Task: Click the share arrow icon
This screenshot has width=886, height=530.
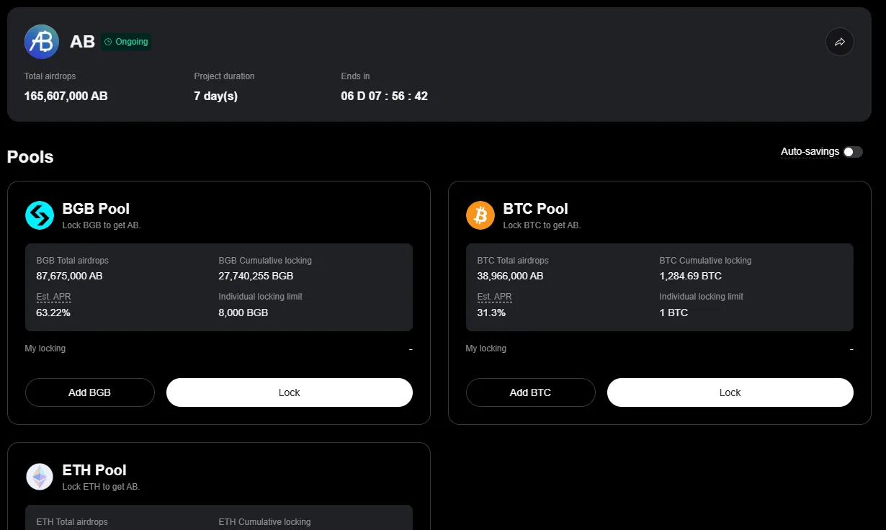Action: [x=839, y=42]
